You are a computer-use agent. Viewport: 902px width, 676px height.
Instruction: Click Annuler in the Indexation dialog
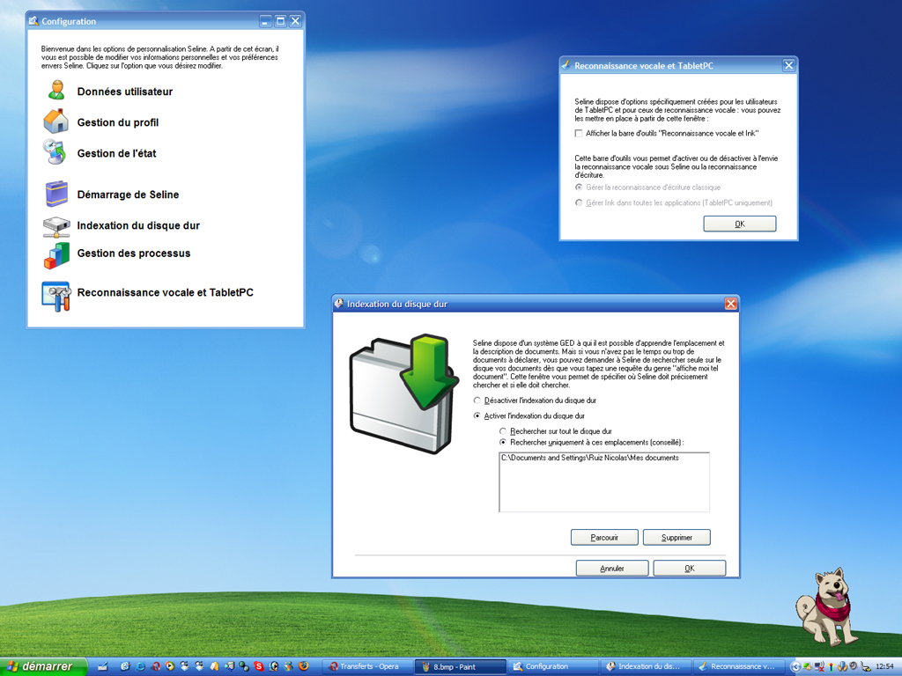[x=612, y=568]
